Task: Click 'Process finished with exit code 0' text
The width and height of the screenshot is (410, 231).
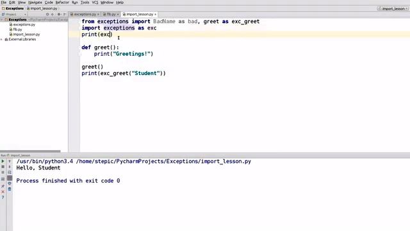Action: 68,181
